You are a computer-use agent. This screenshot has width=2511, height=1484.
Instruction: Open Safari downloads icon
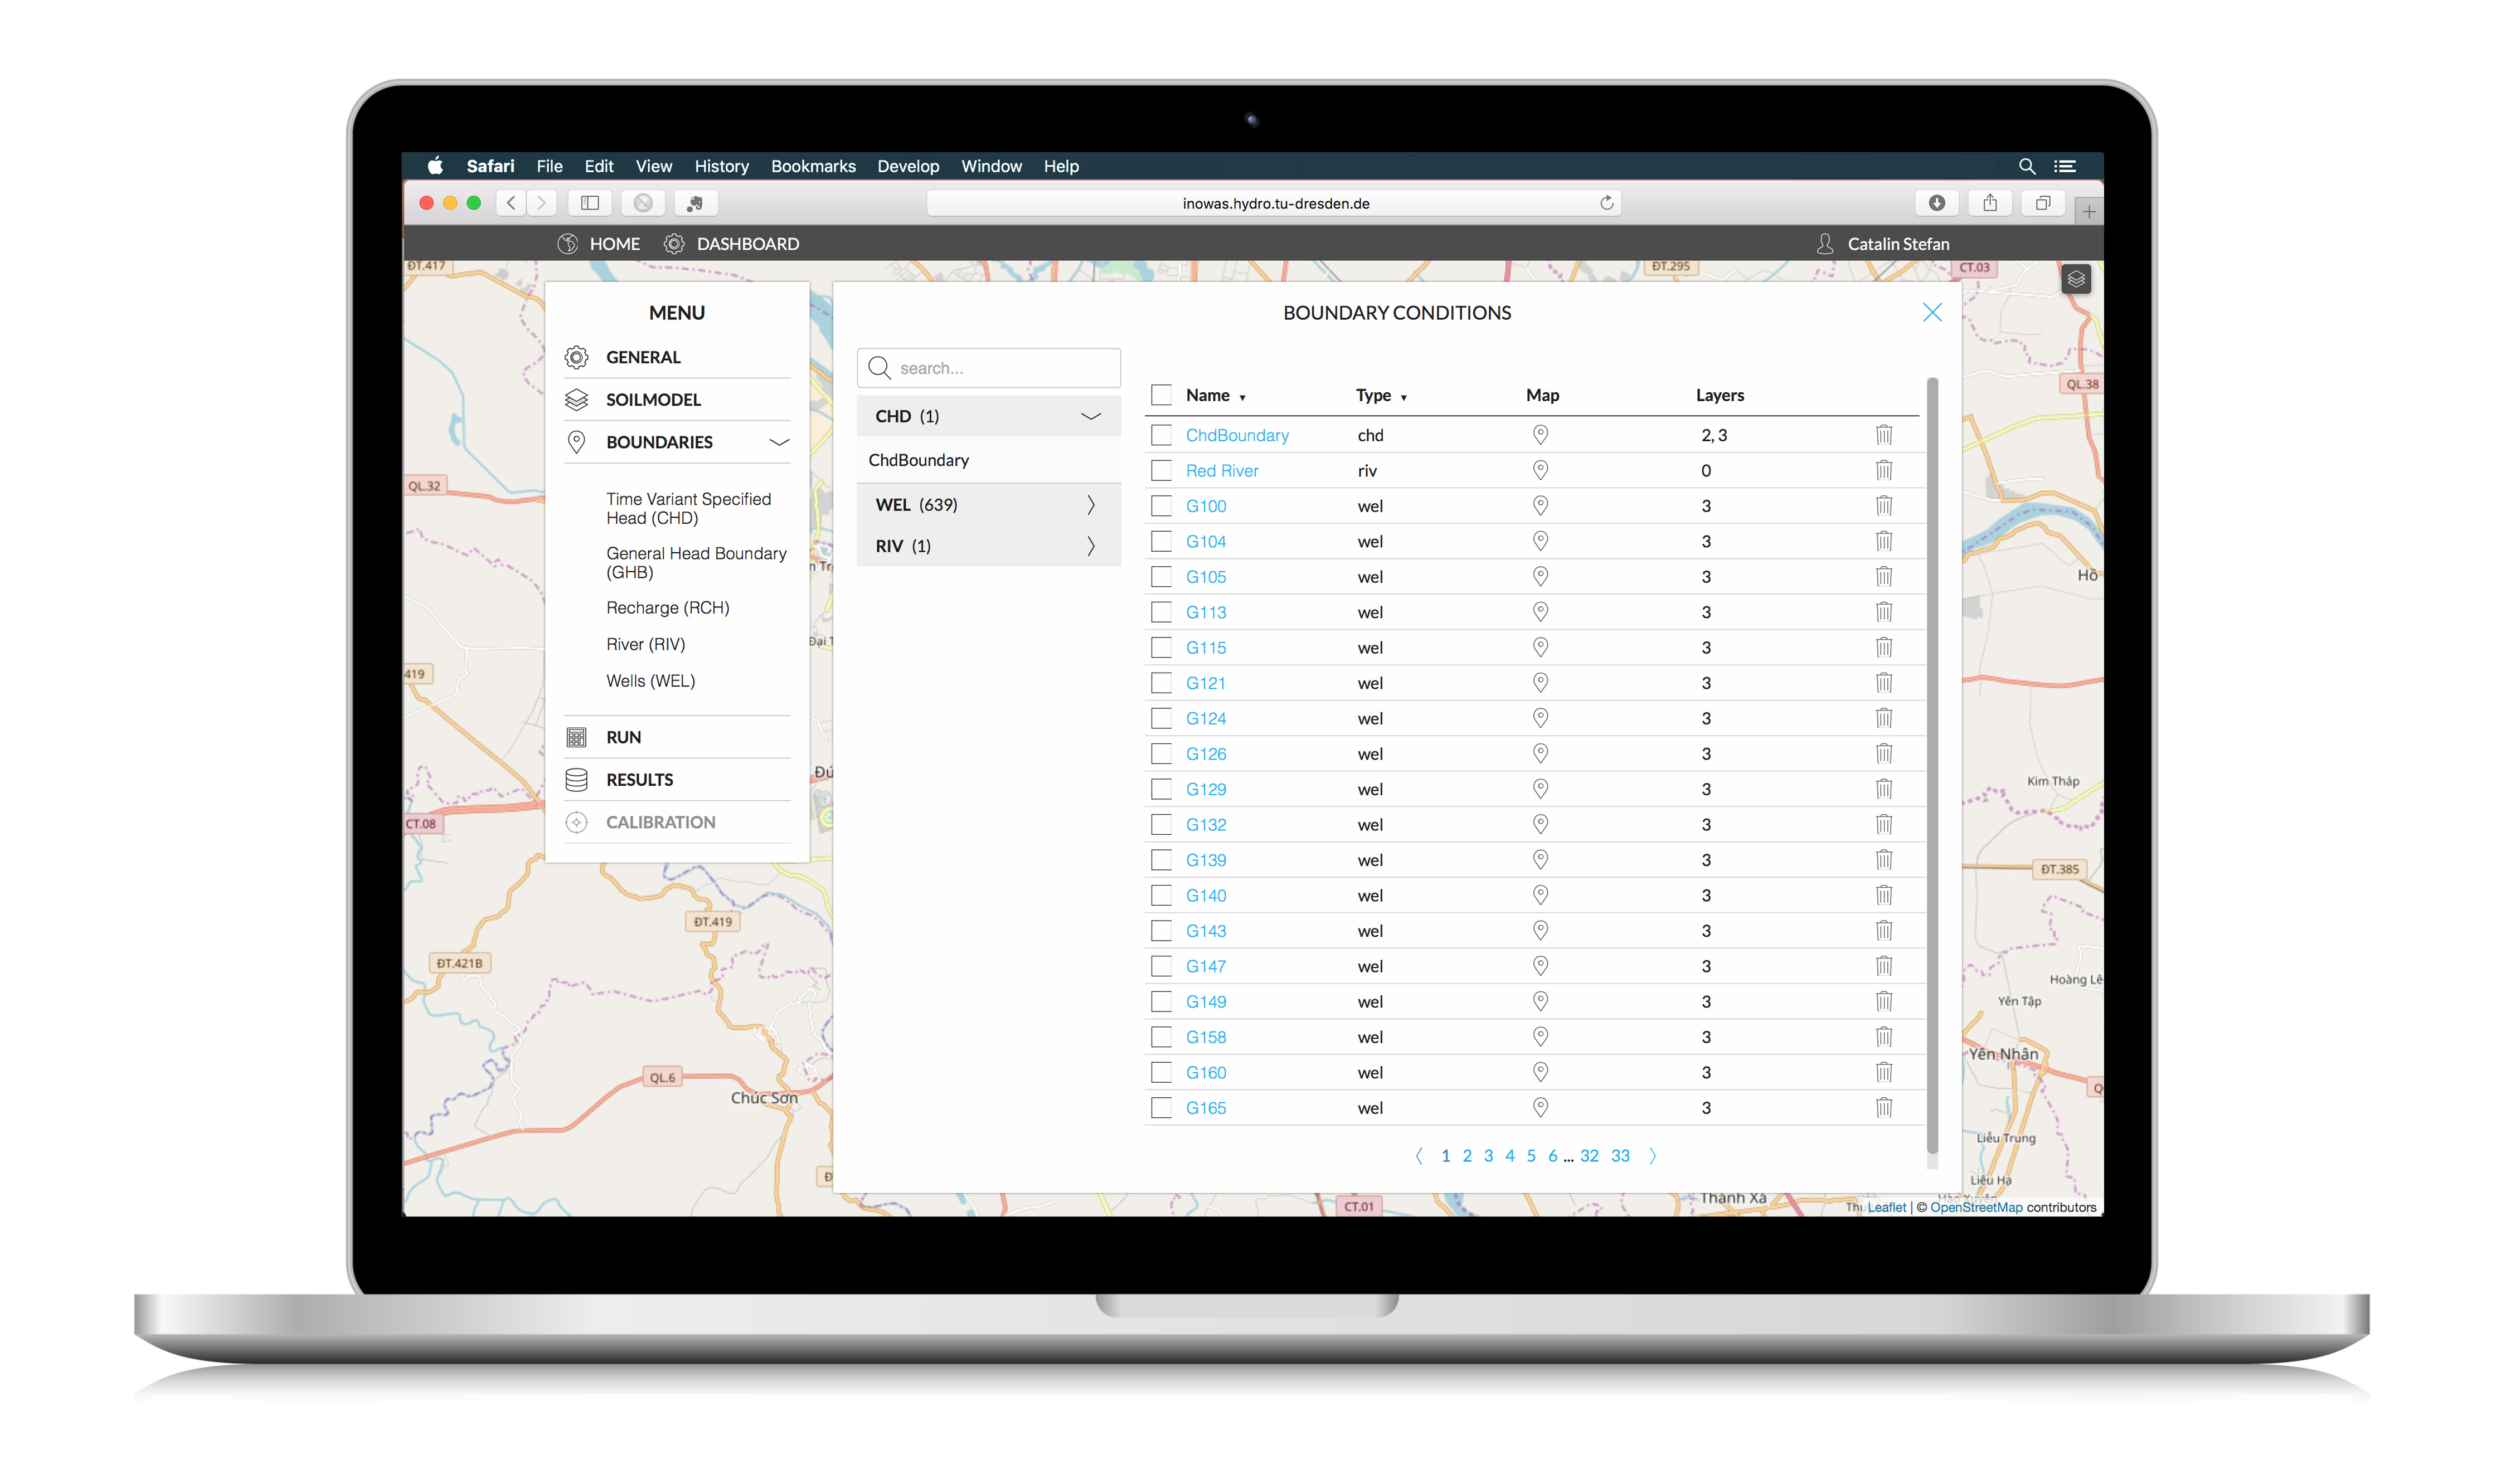click(x=1936, y=203)
